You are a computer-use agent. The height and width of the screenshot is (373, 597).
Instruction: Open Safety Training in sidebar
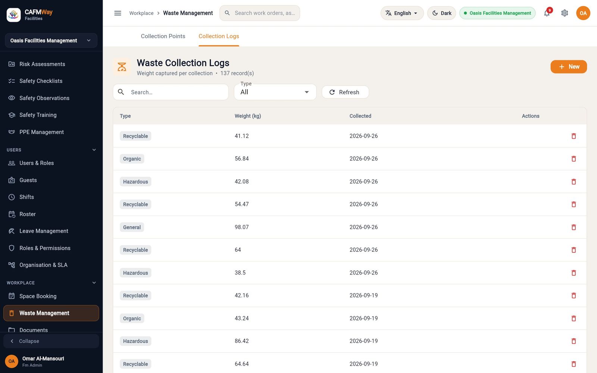[51, 115]
